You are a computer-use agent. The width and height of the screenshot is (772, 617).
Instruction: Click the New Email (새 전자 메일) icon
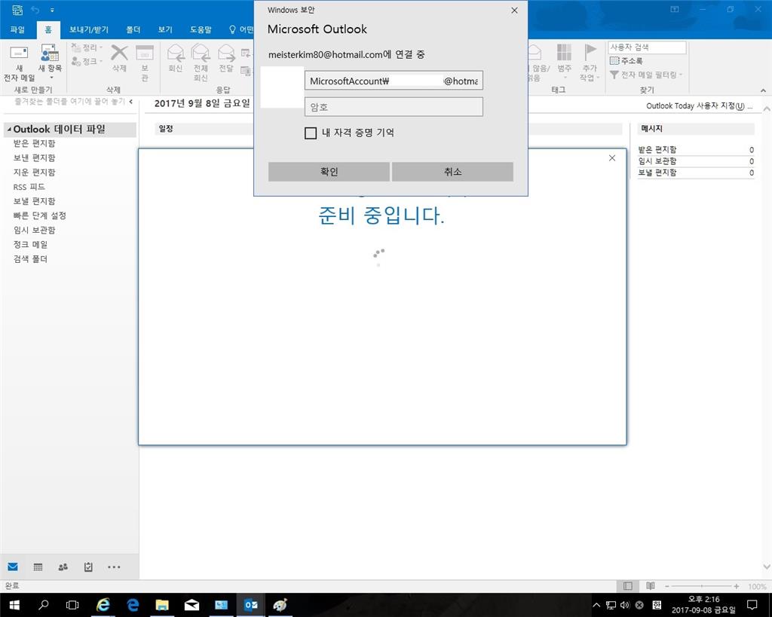(x=19, y=53)
